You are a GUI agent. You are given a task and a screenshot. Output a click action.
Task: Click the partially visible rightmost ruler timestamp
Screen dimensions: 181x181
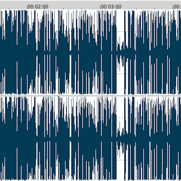(178, 6)
